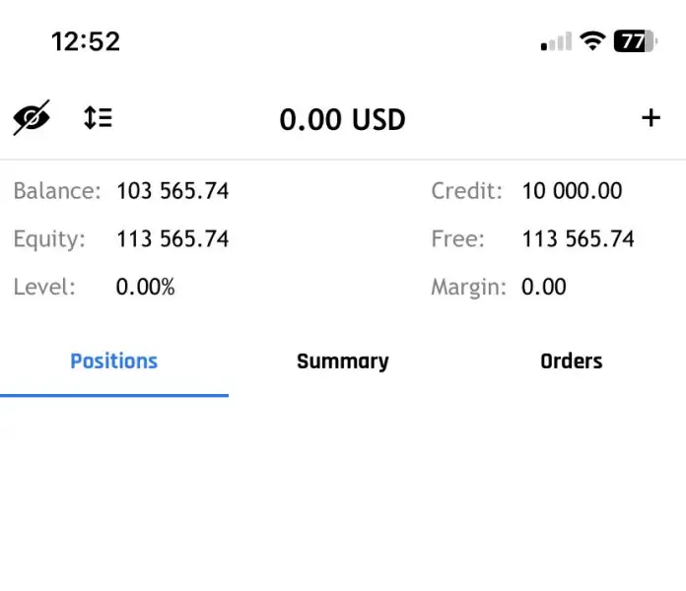Tap the cellular signal bars
686x591 pixels.
tap(556, 41)
